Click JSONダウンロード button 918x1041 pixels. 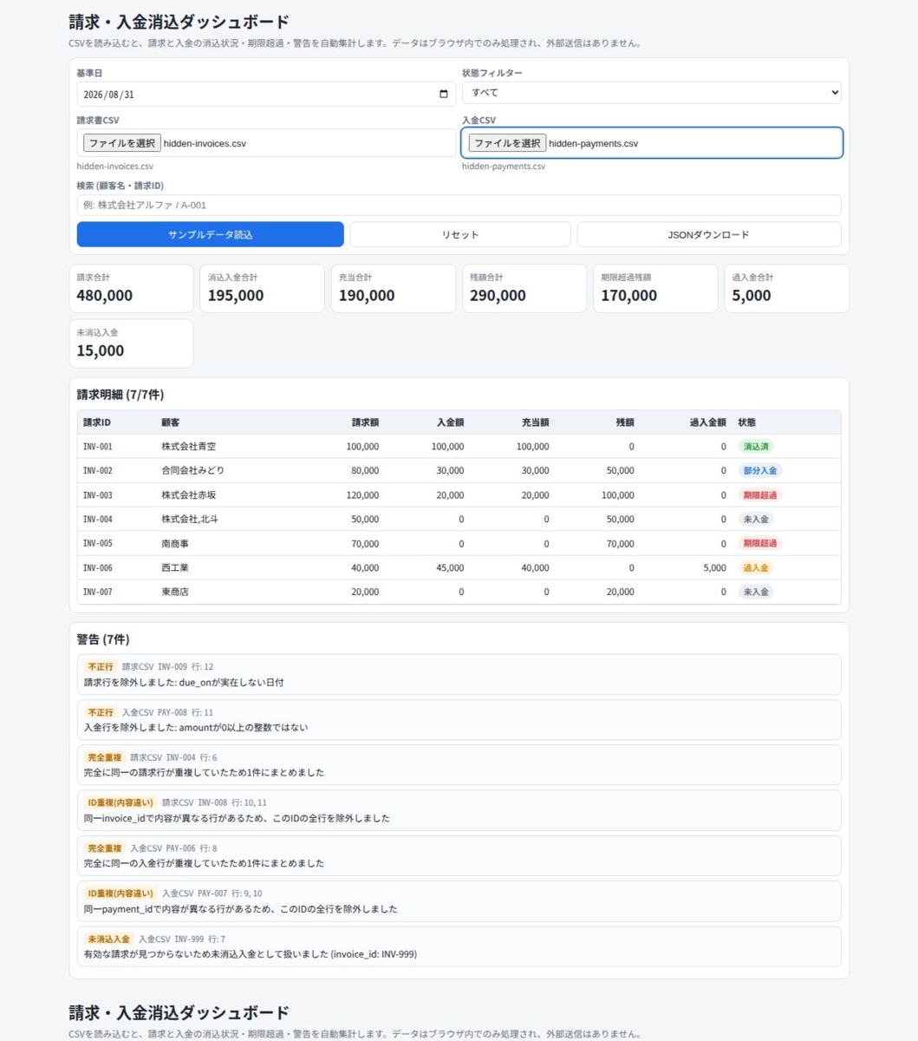[709, 234]
